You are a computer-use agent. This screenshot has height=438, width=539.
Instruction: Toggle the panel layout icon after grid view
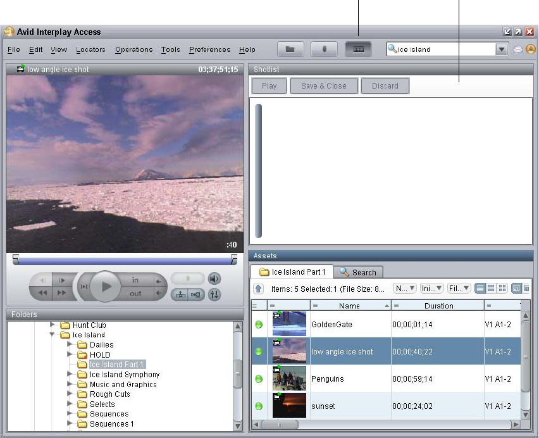click(516, 289)
